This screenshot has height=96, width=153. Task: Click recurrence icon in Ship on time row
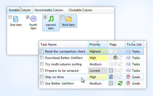[x=120, y=77]
